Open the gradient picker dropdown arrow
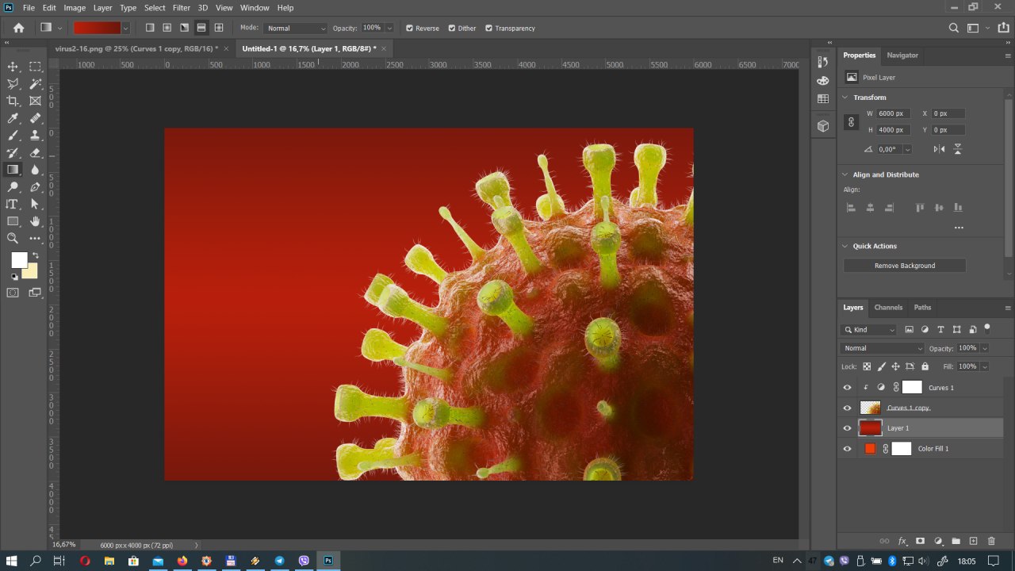This screenshot has width=1015, height=571. click(125, 29)
